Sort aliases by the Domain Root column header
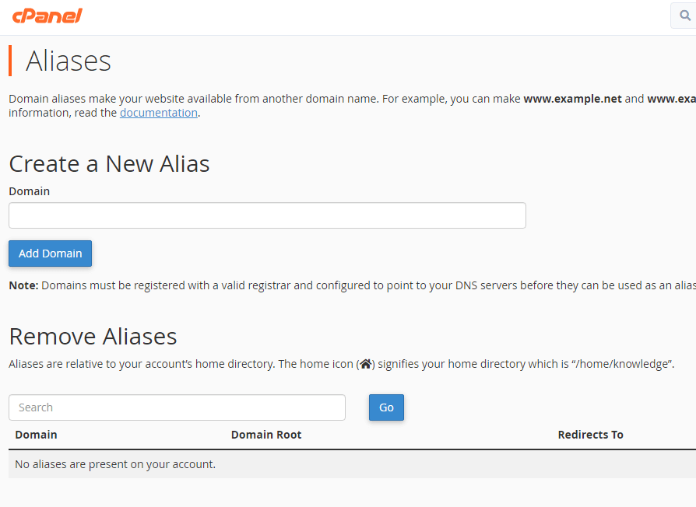 [x=266, y=434]
